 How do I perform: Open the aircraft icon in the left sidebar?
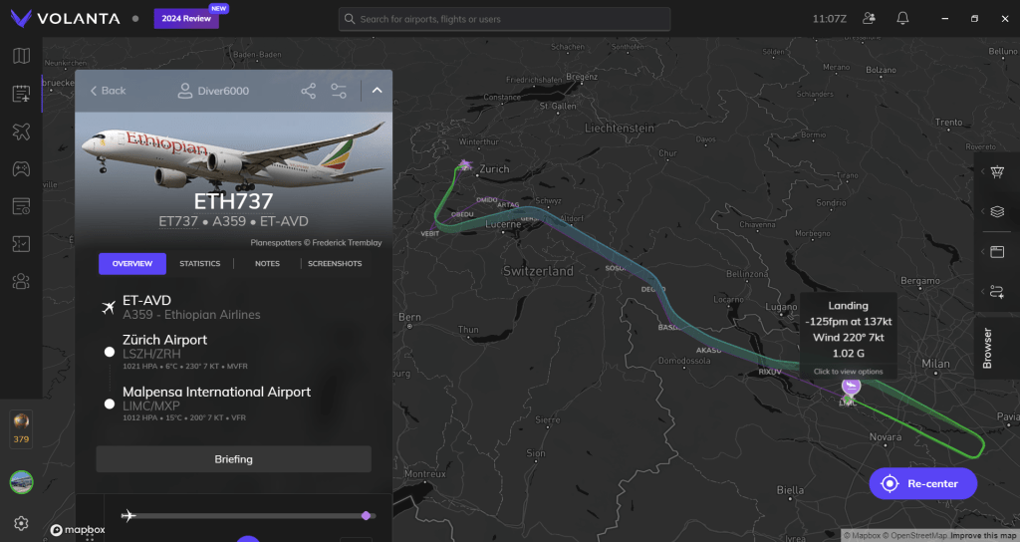click(x=21, y=131)
